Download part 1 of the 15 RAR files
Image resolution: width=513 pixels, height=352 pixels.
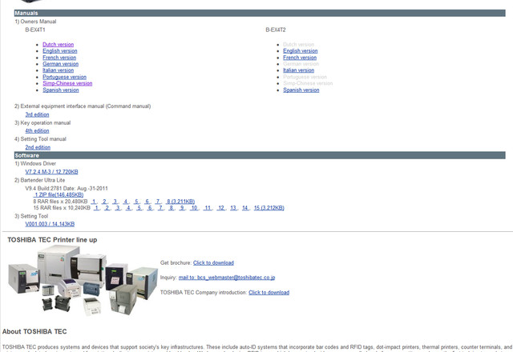tap(96, 208)
